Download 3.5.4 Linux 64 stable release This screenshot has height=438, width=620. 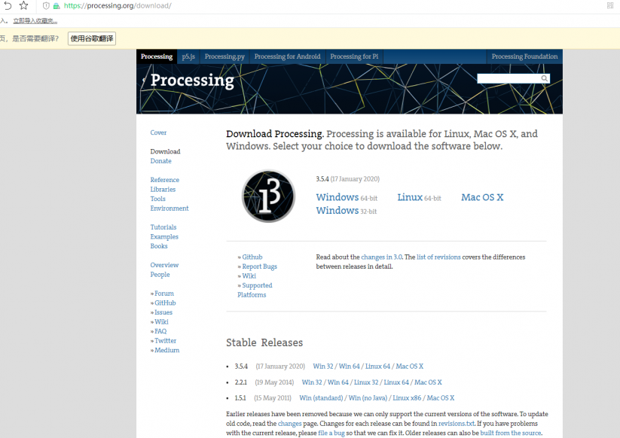[377, 367]
